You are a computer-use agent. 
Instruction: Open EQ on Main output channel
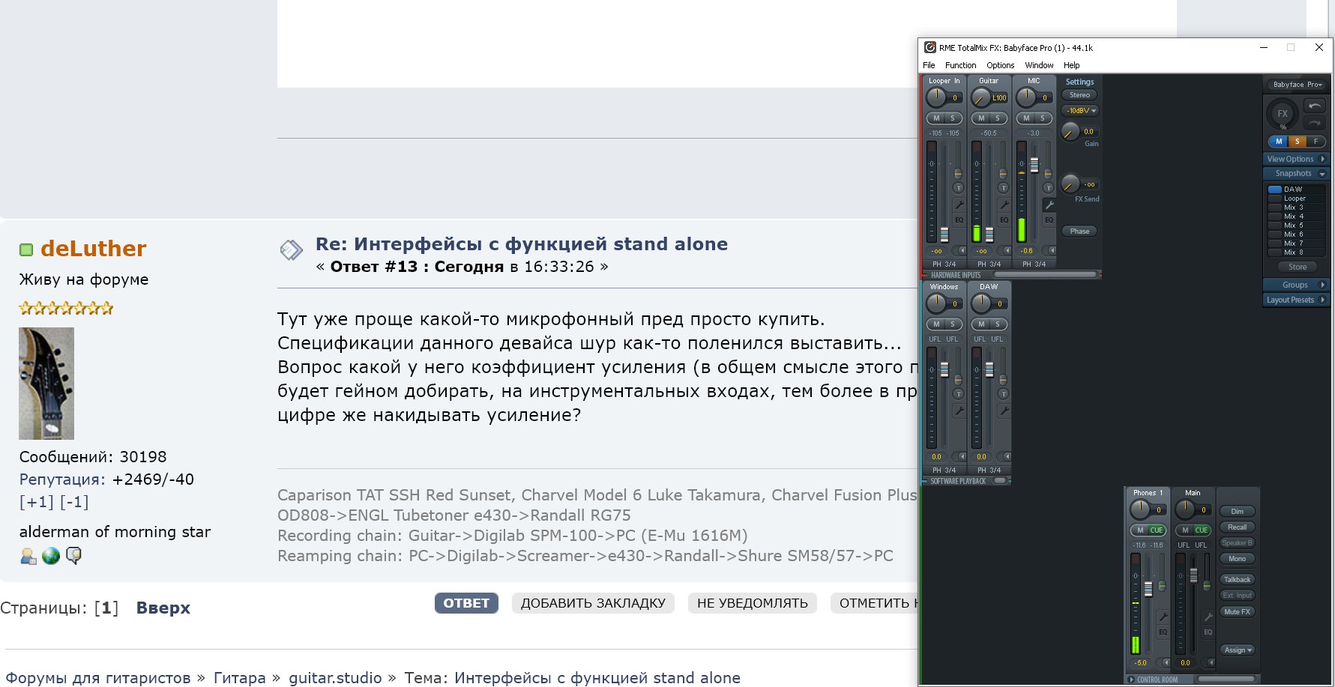tap(1208, 632)
